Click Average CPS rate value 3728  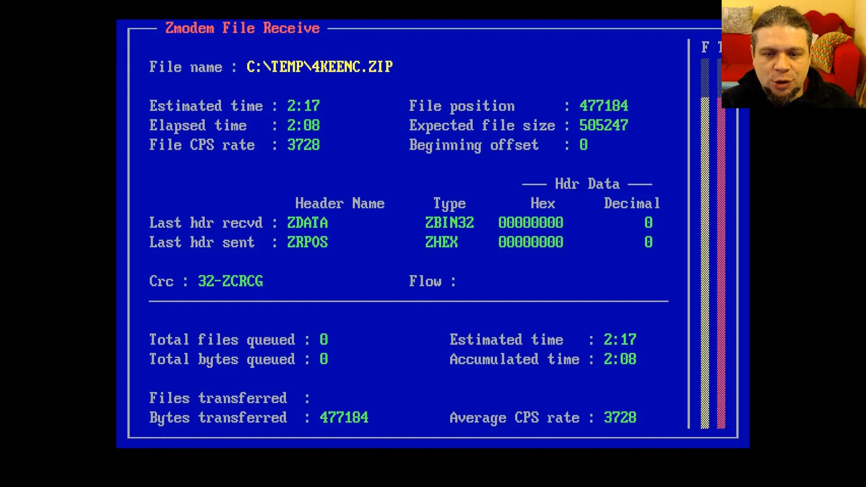tap(620, 418)
